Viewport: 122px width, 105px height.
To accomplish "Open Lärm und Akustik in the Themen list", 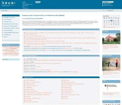I will coord(67,86).
